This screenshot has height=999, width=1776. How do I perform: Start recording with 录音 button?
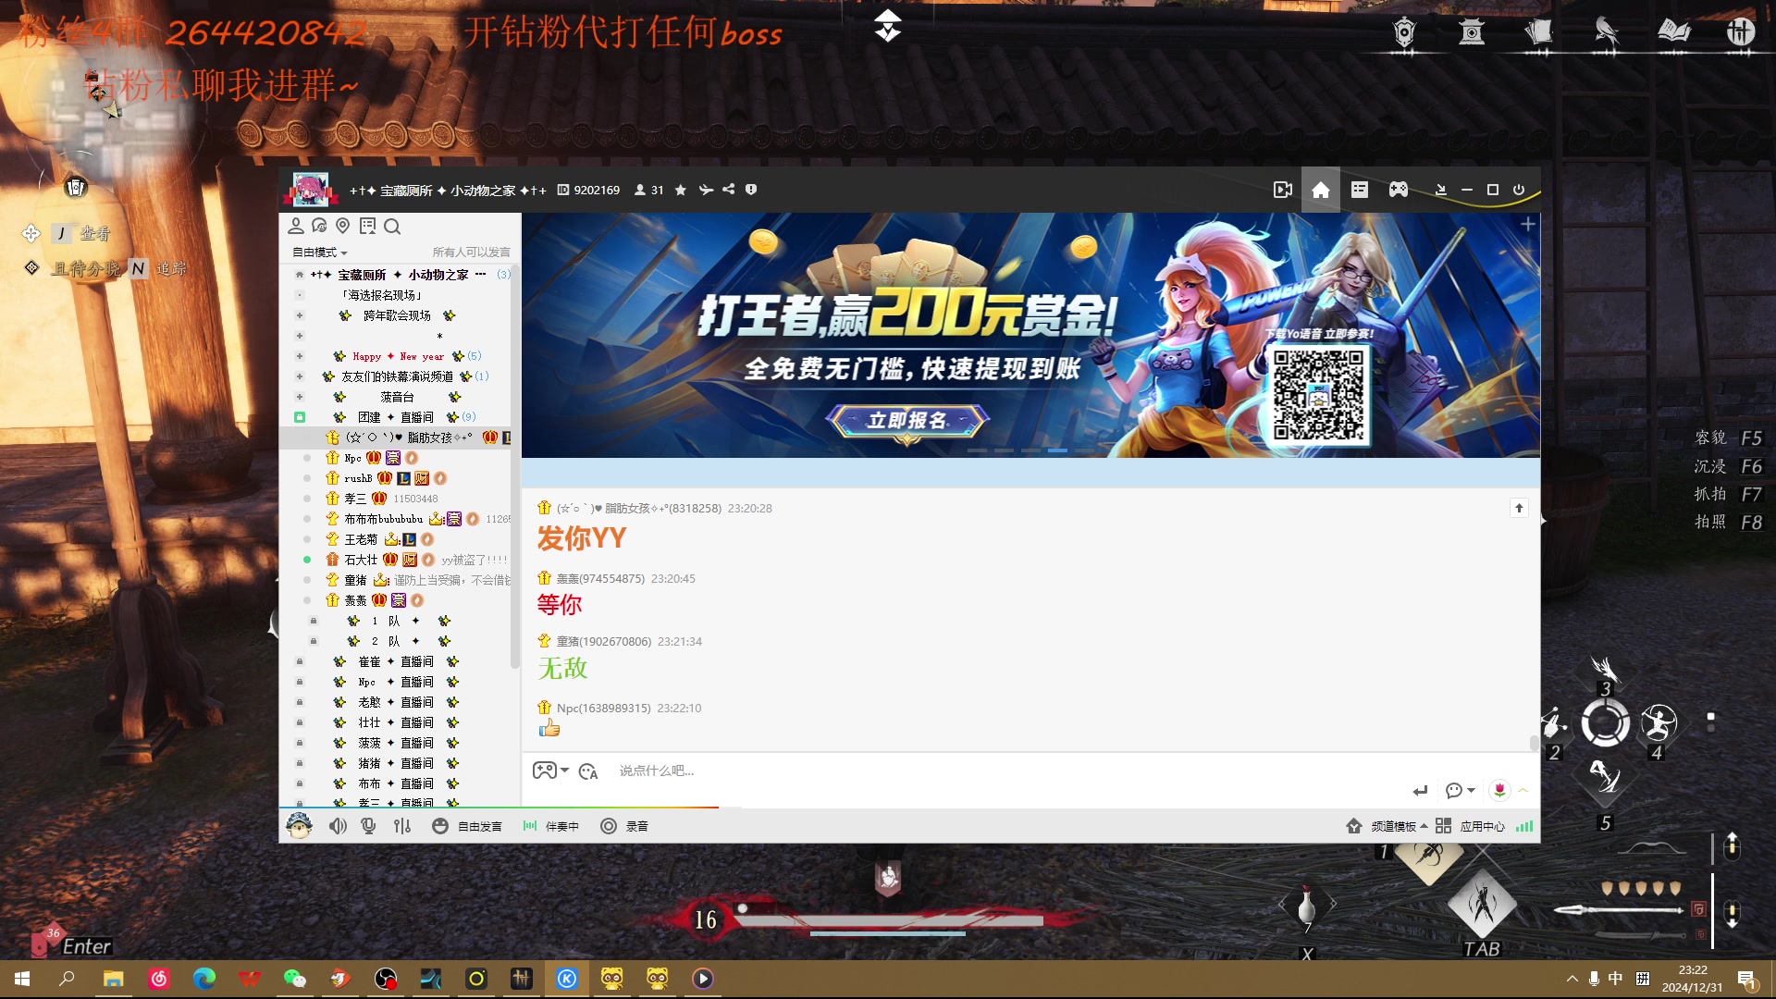click(x=624, y=826)
